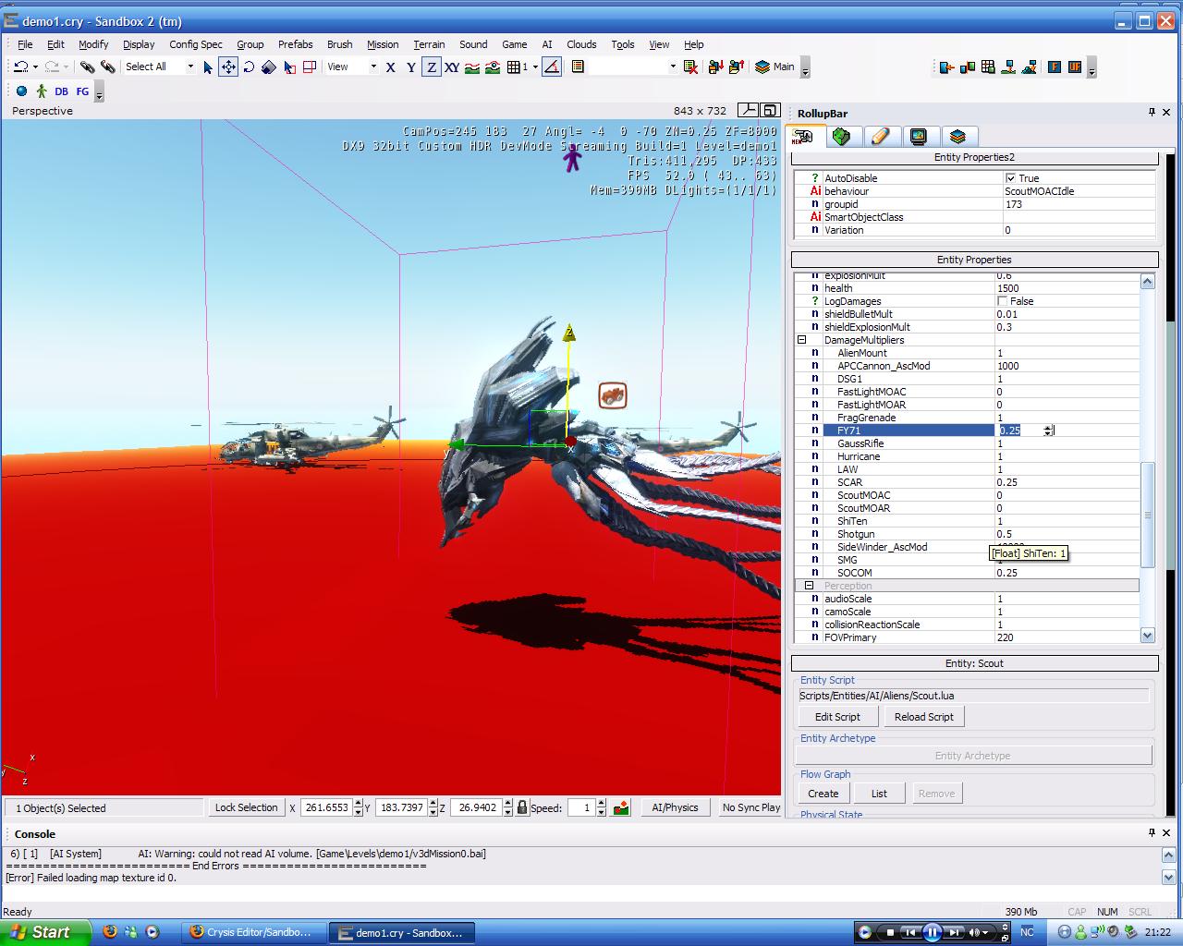Click the green person AI icon
The height and width of the screenshot is (946, 1183).
tap(41, 91)
